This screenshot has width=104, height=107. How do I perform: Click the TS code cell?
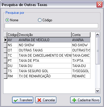(x=12, y=71)
